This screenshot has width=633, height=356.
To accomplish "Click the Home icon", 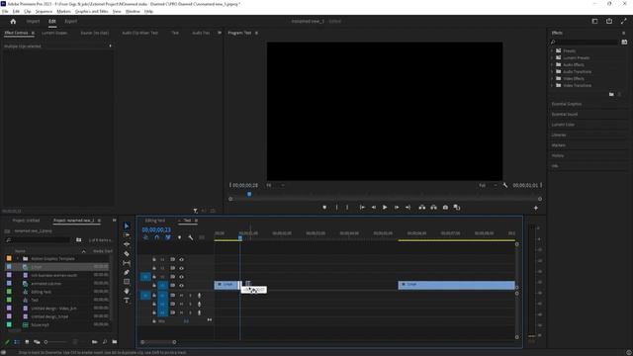I will pos(13,22).
